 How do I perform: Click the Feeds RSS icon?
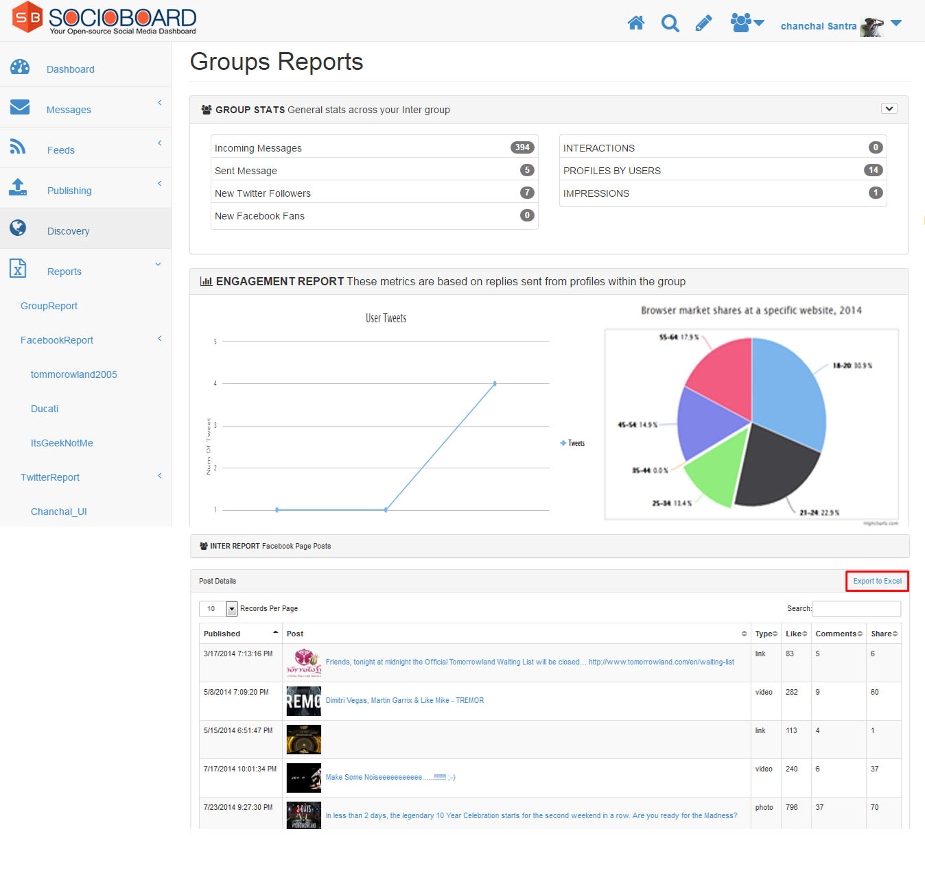click(18, 146)
